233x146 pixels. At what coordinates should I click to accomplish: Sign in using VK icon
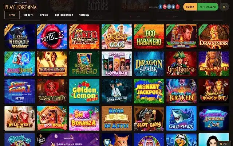click(173, 7)
